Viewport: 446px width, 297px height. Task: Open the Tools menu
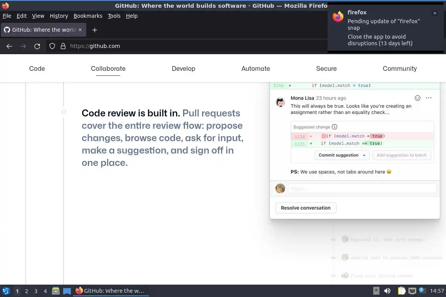coord(114,16)
